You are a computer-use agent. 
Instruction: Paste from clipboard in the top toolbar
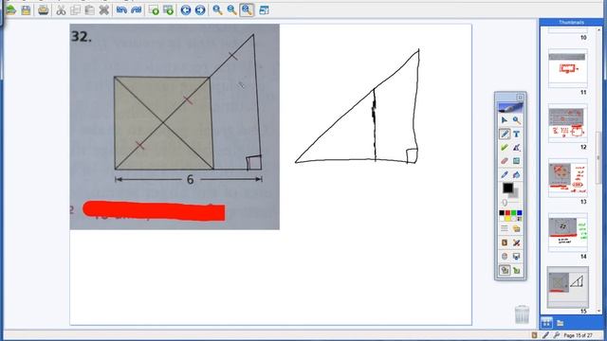[89, 10]
